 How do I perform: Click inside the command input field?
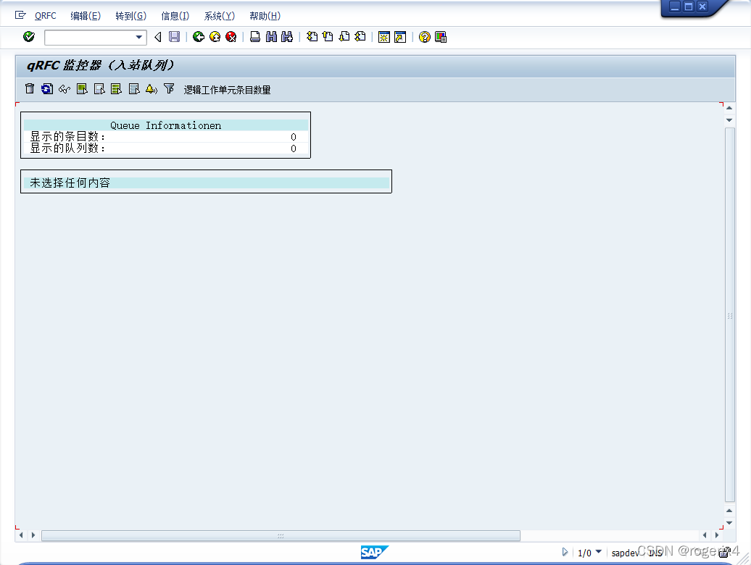88,37
